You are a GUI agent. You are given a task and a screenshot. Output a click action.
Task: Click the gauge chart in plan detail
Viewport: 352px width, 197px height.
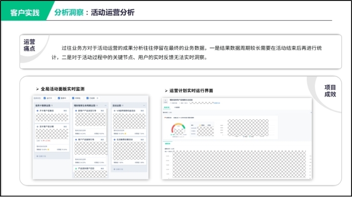[x=179, y=129]
